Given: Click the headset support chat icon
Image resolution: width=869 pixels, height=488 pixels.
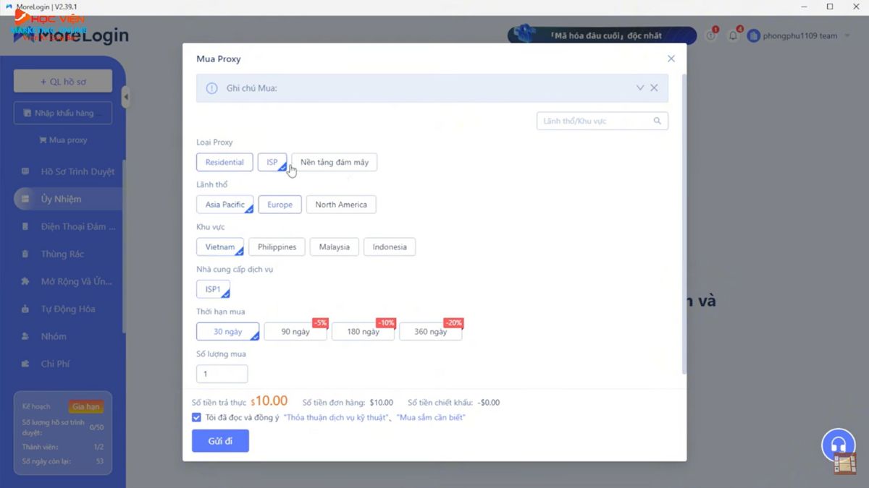Looking at the screenshot, I should pyautogui.click(x=839, y=445).
